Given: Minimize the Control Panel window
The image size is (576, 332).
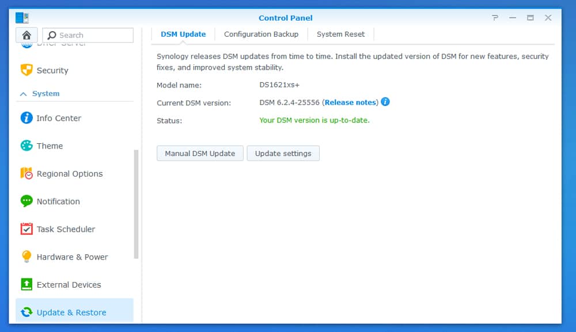Looking at the screenshot, I should 513,18.
